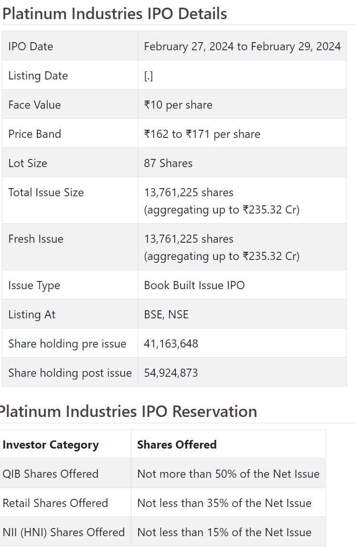Click the Listing Date placeholder value
The width and height of the screenshot is (356, 551).
point(148,76)
